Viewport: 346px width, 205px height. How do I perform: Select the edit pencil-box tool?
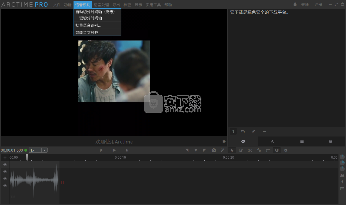pos(241,150)
